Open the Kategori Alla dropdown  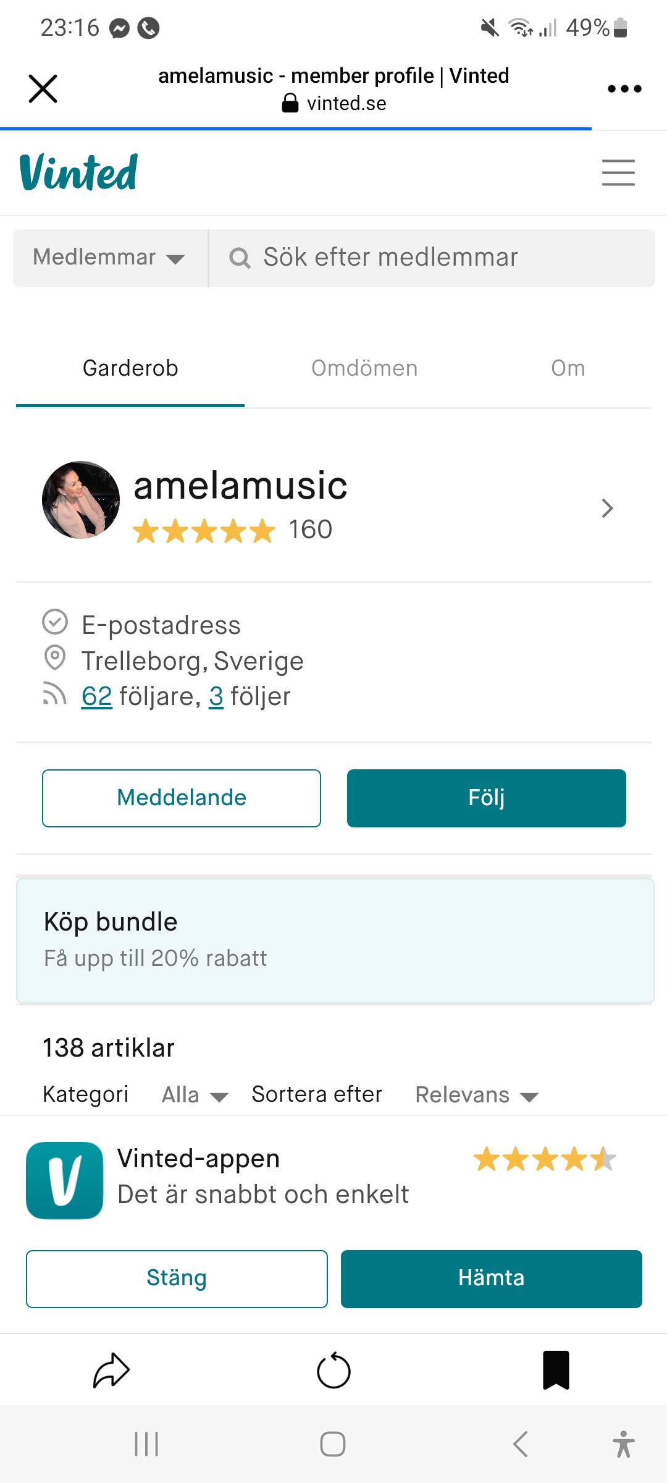[195, 1095]
